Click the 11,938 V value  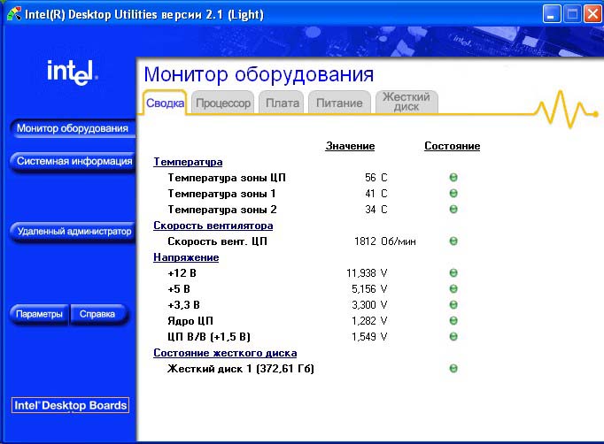(367, 273)
